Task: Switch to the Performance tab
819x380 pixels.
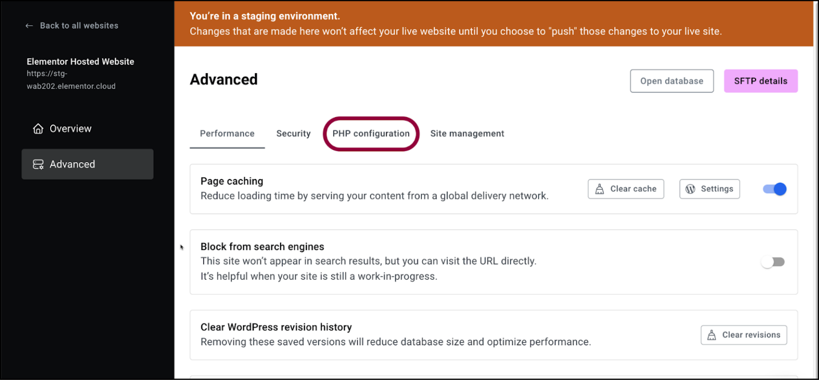Action: pyautogui.click(x=227, y=134)
